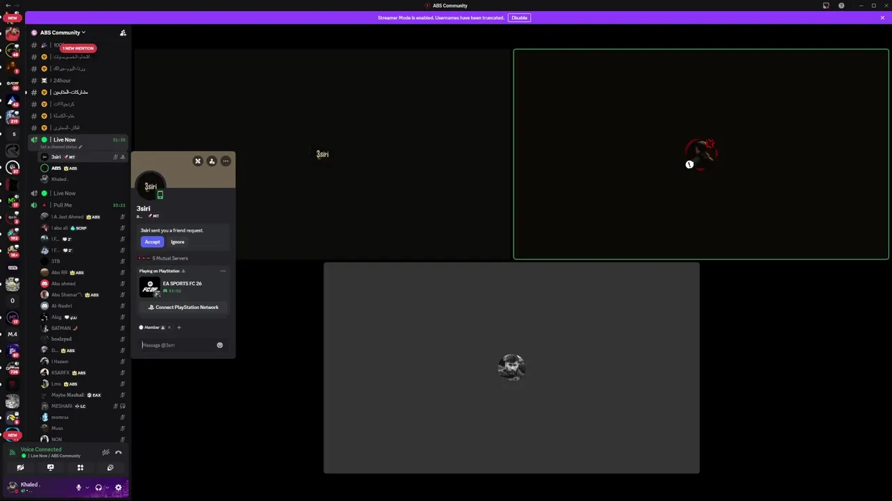Select I A Just Ahmed voice member
892x501 pixels.
point(82,217)
